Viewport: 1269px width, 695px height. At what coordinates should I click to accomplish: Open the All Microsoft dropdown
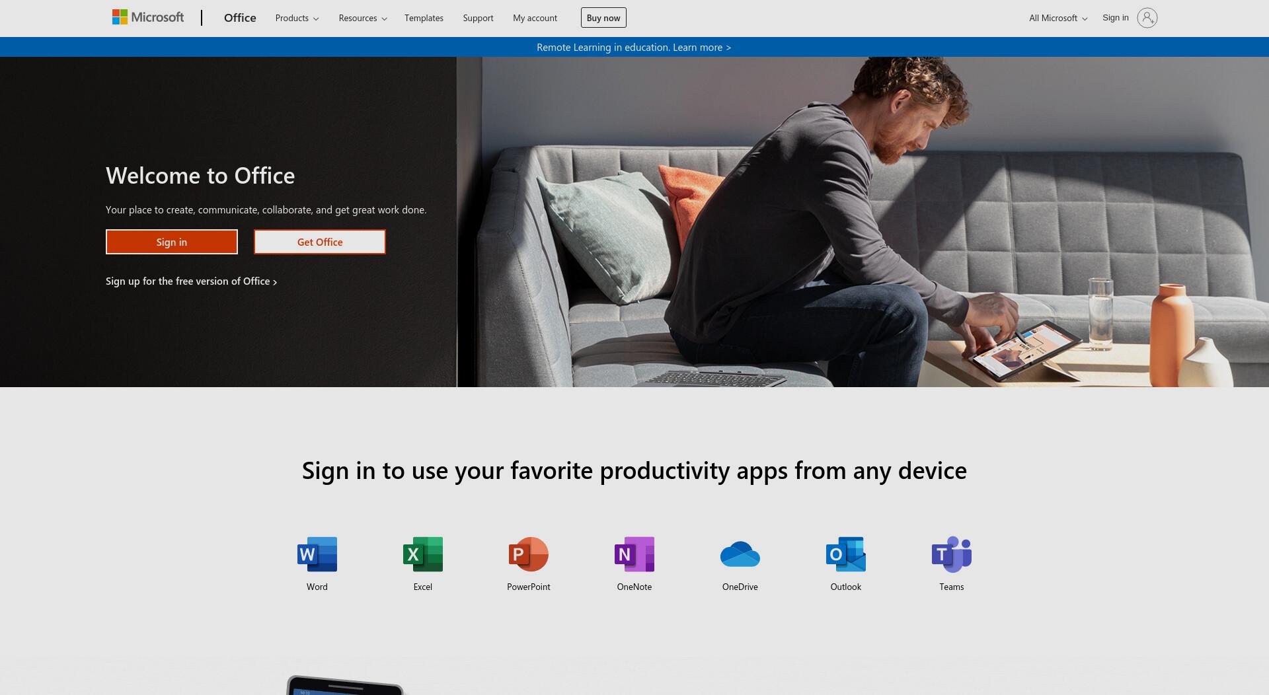[1058, 18]
